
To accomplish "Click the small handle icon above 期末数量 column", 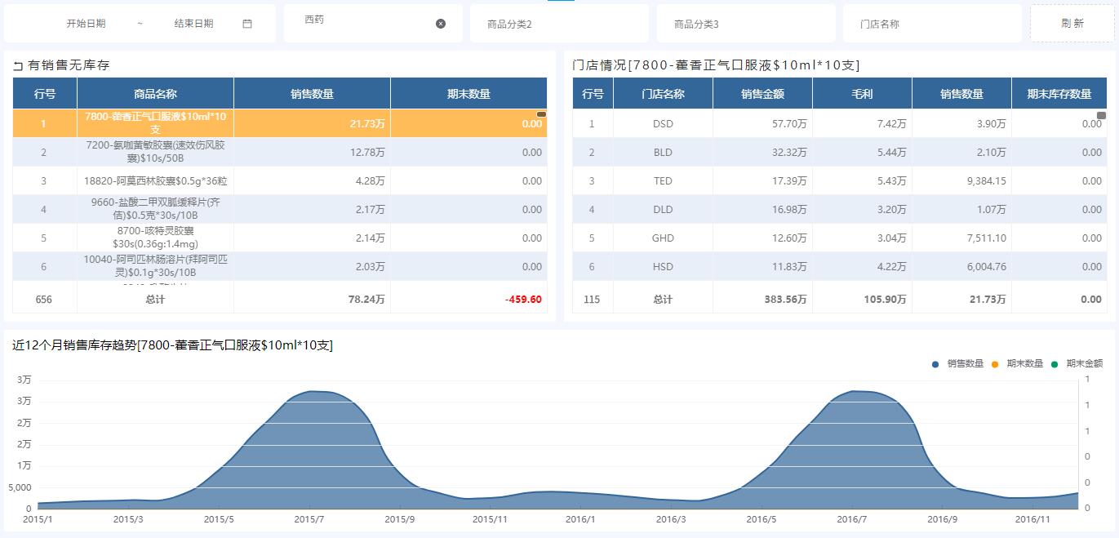I will coord(540,113).
